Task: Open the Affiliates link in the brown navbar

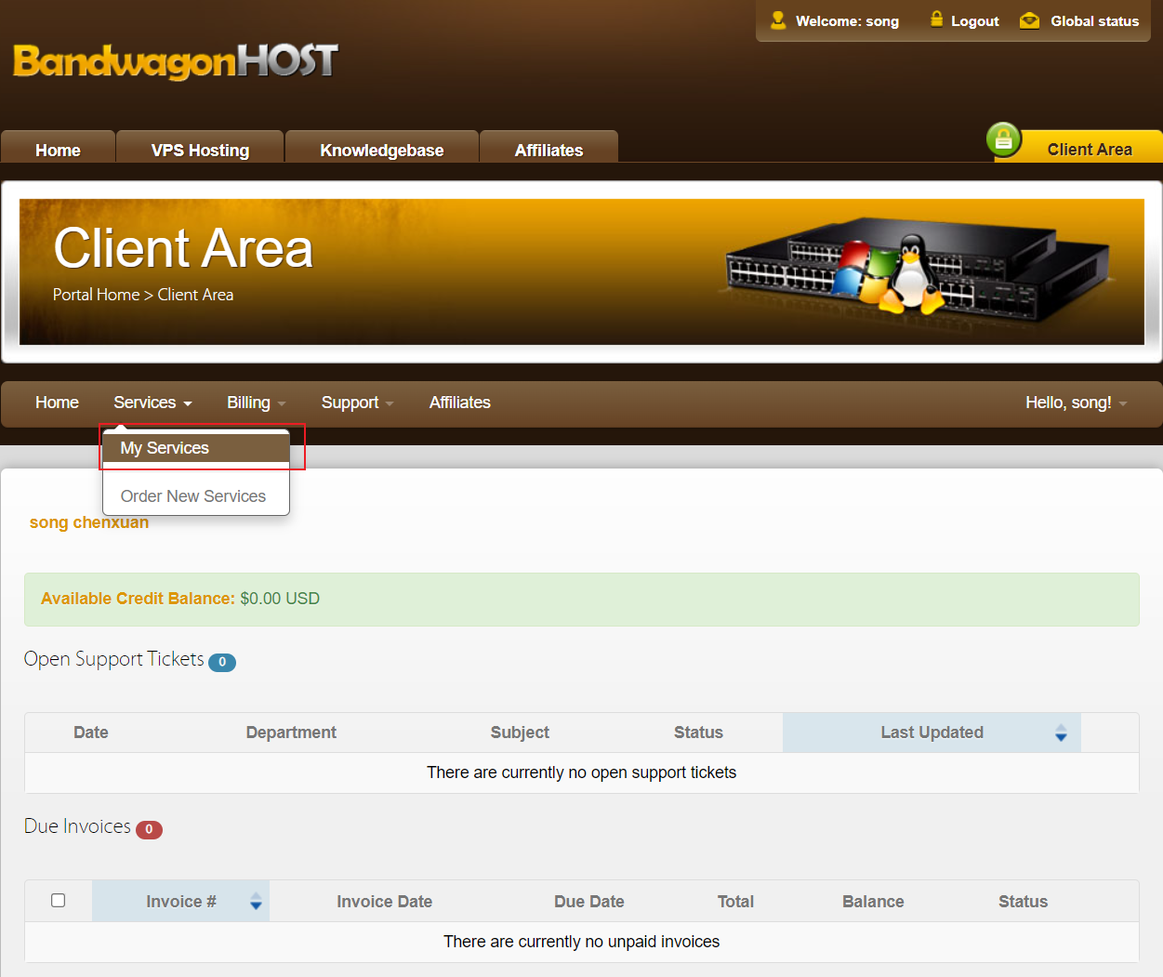Action: (459, 403)
